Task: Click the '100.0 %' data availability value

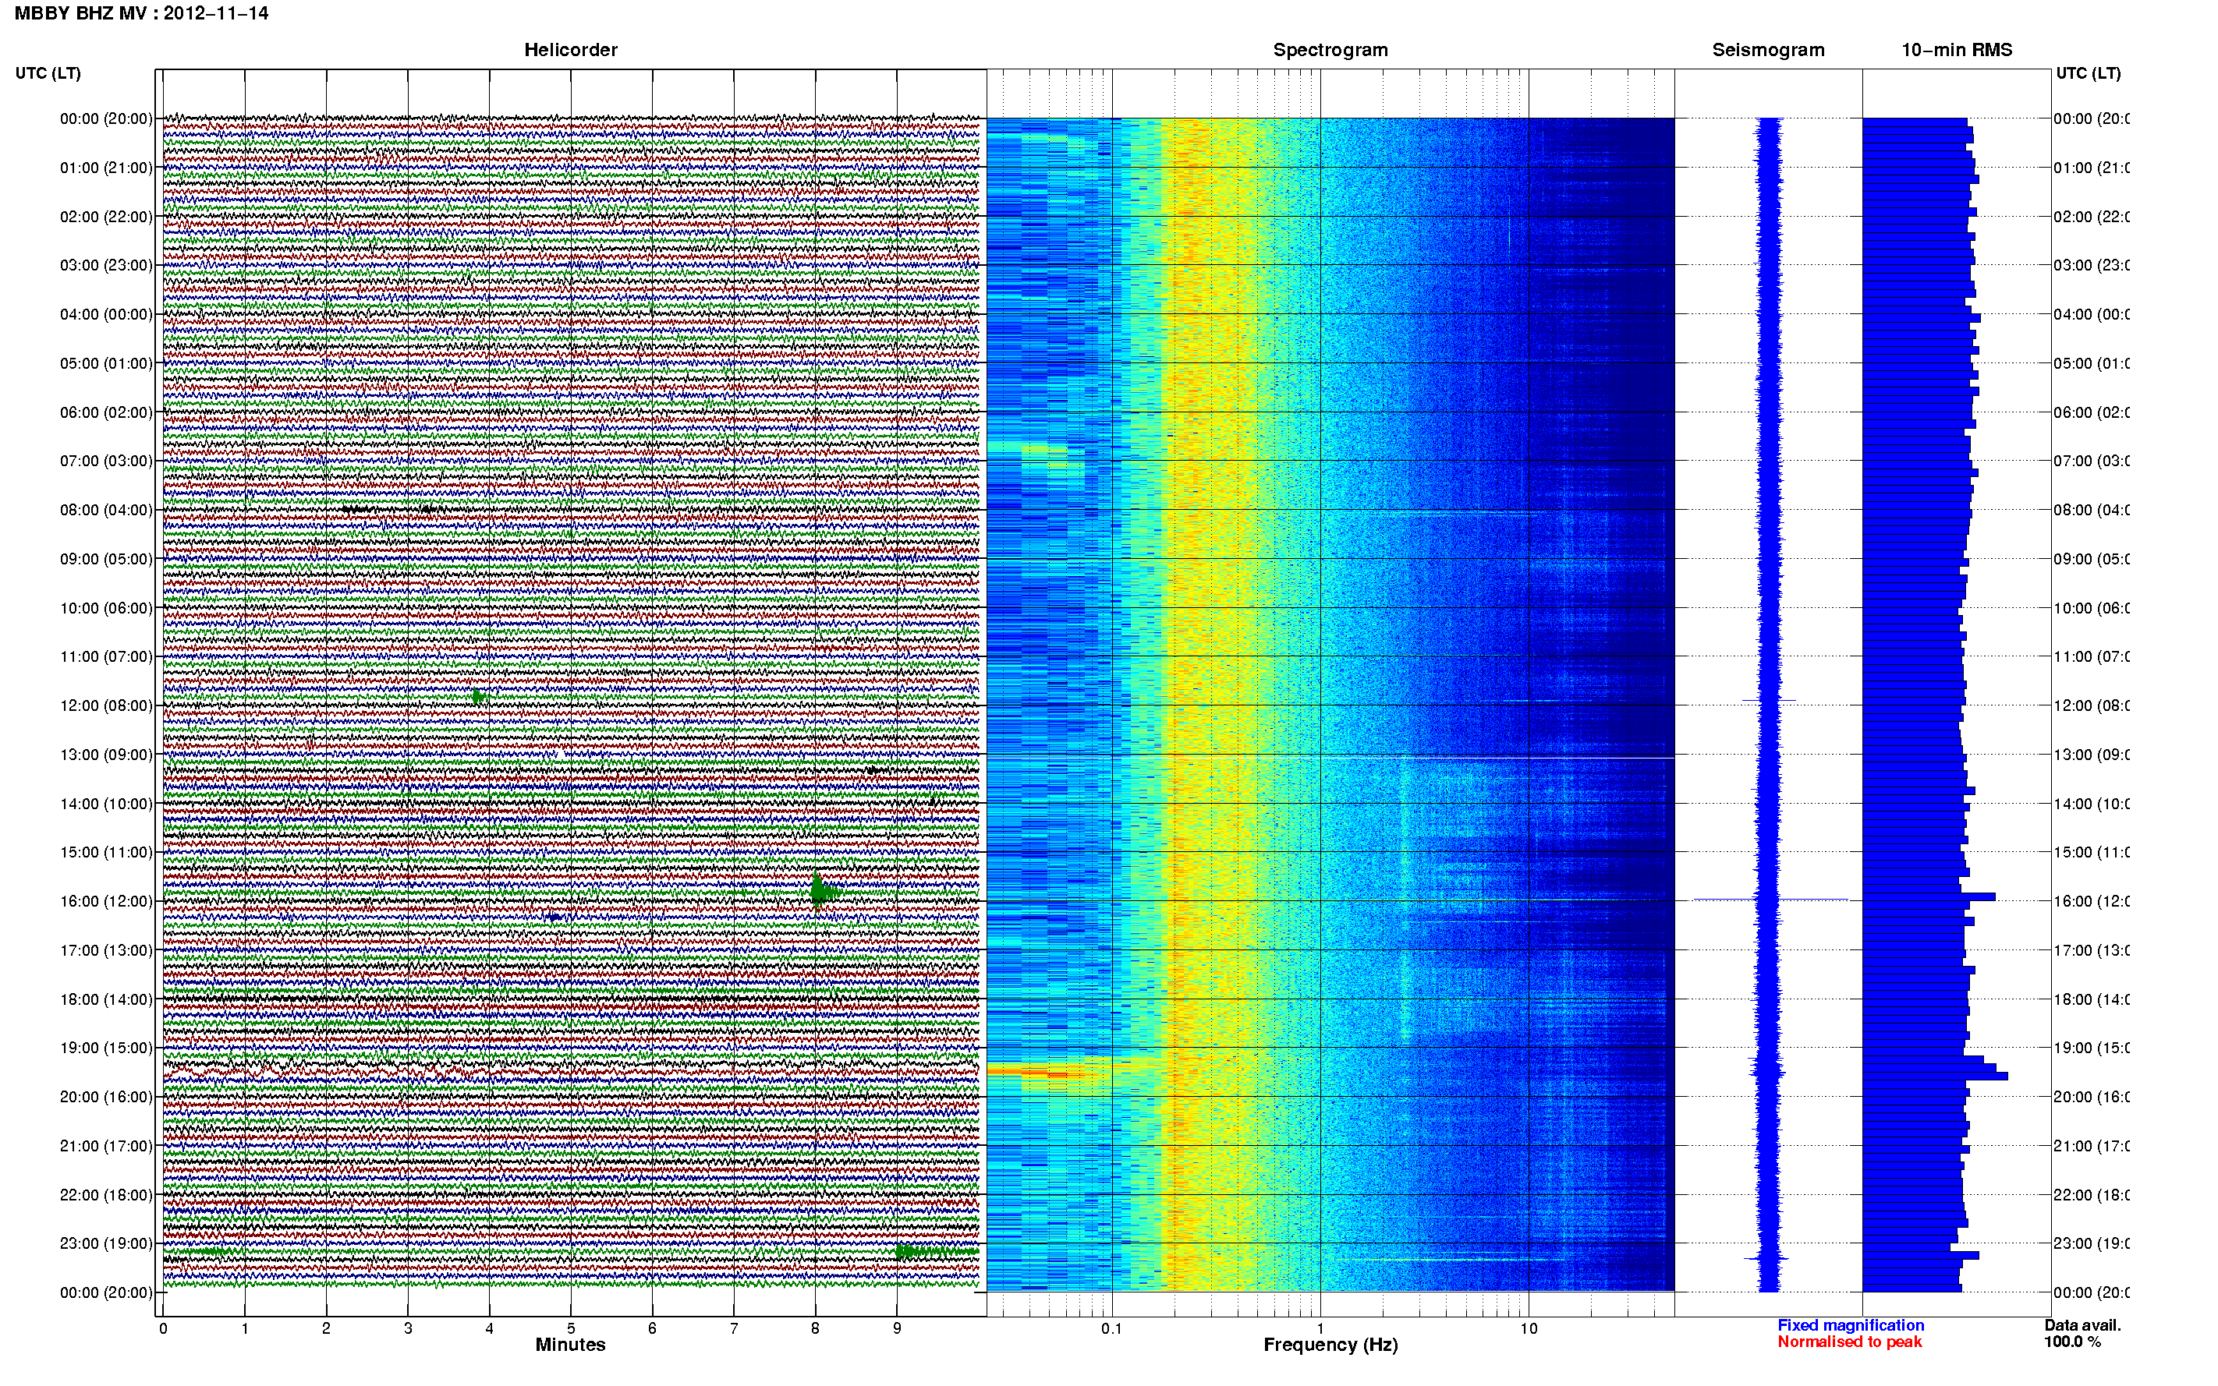Action: click(2072, 1342)
